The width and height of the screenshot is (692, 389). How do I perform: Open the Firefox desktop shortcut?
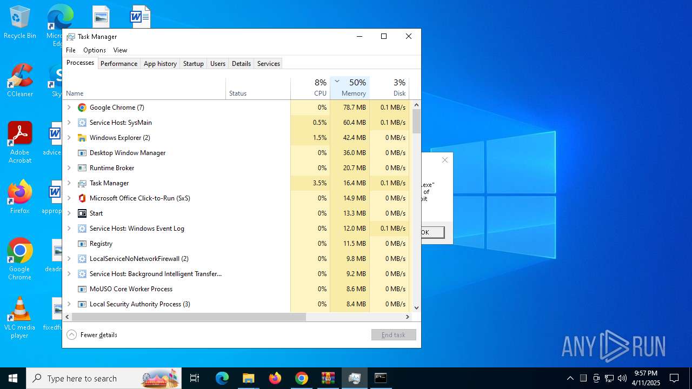(x=20, y=197)
